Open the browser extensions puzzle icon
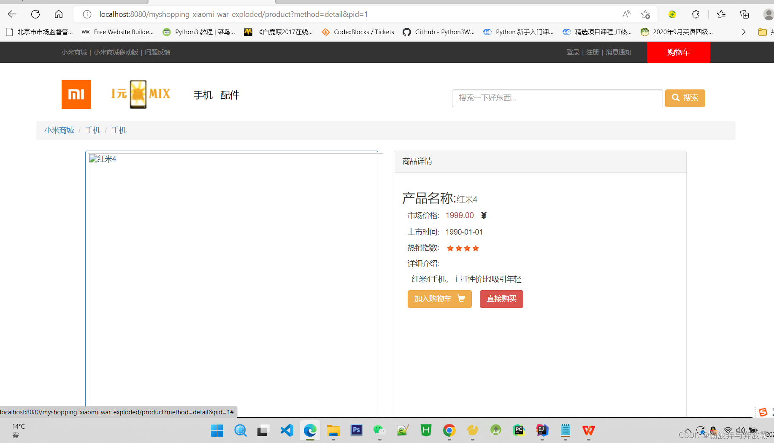 point(696,14)
